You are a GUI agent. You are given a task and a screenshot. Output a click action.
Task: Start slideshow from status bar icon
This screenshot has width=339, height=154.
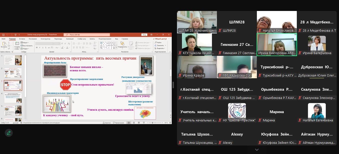coord(144,123)
